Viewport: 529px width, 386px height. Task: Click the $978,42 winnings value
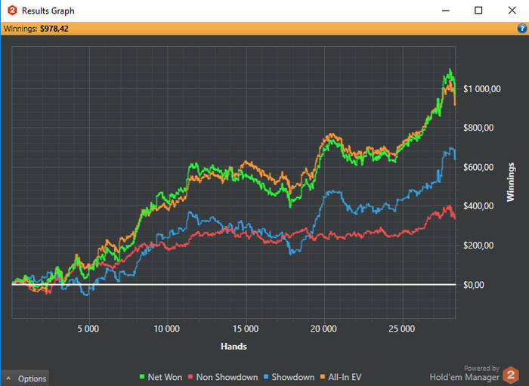point(54,29)
